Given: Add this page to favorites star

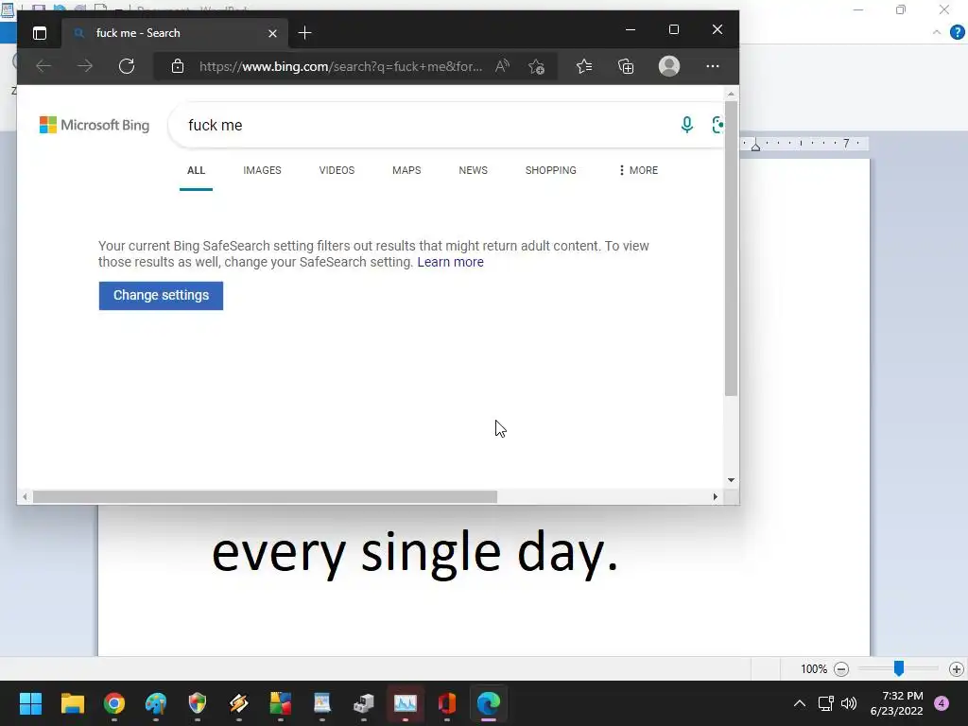Looking at the screenshot, I should pyautogui.click(x=536, y=66).
